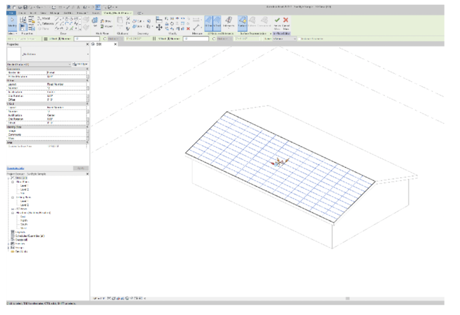
Task: Collapse the Views (all) tree node
Action: 8,178
